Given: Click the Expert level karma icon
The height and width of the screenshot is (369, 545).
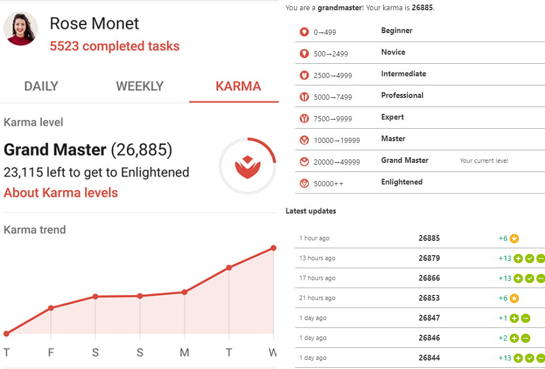Looking at the screenshot, I should 304,118.
